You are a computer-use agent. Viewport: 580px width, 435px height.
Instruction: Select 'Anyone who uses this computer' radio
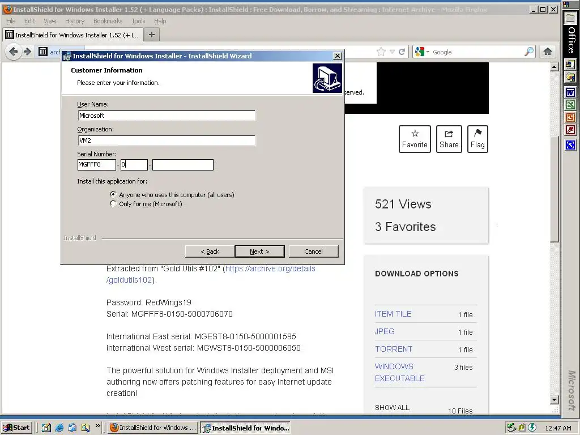113,194
